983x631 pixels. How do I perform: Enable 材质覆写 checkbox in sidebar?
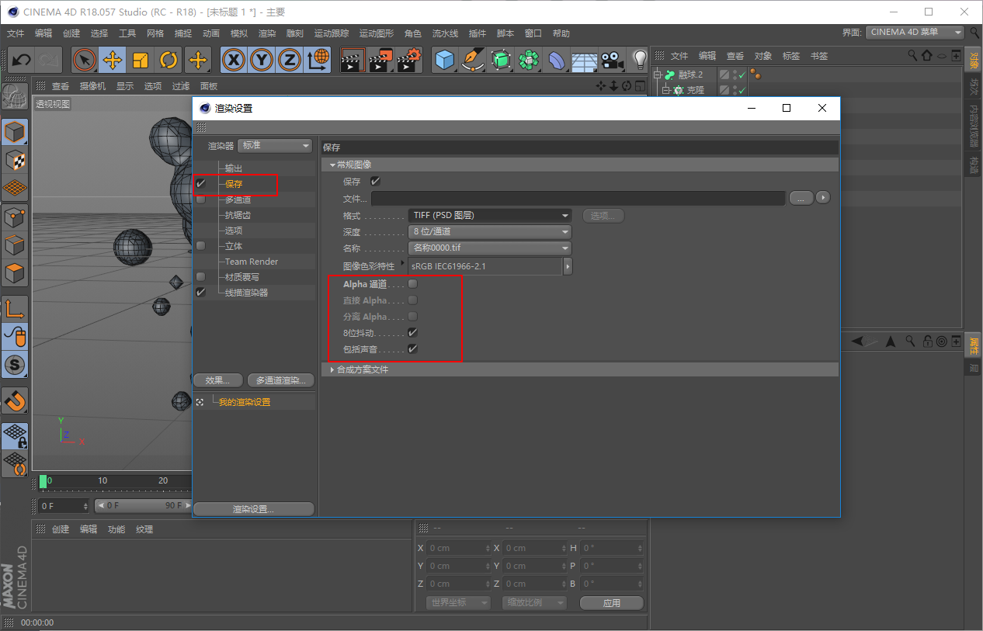(201, 277)
